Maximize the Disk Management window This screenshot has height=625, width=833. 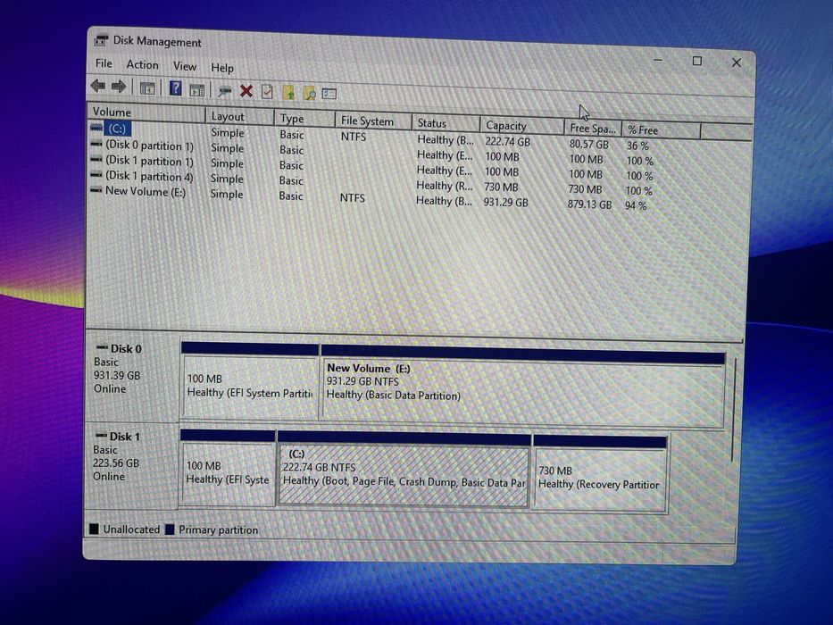tap(697, 61)
